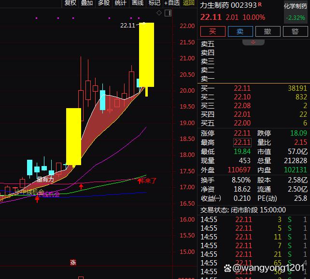Click the 量有力 chart annotation
Screen dimensions: 310x279
45,179
